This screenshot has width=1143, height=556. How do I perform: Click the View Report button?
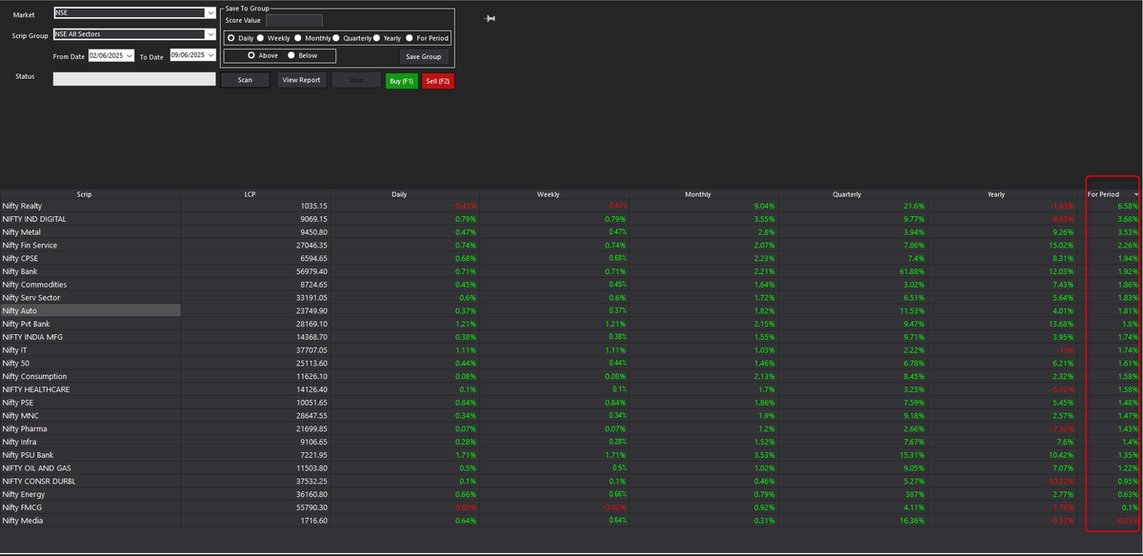pos(302,80)
